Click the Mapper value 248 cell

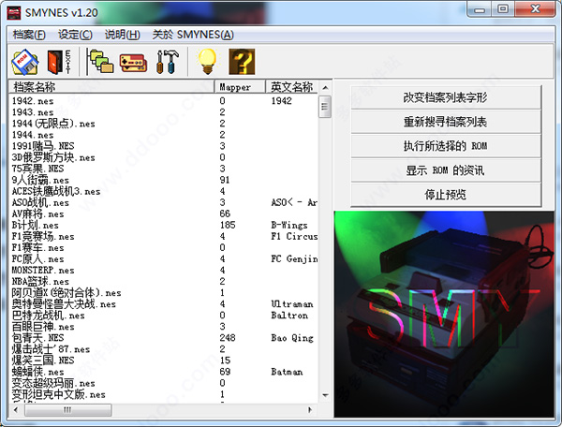click(228, 338)
